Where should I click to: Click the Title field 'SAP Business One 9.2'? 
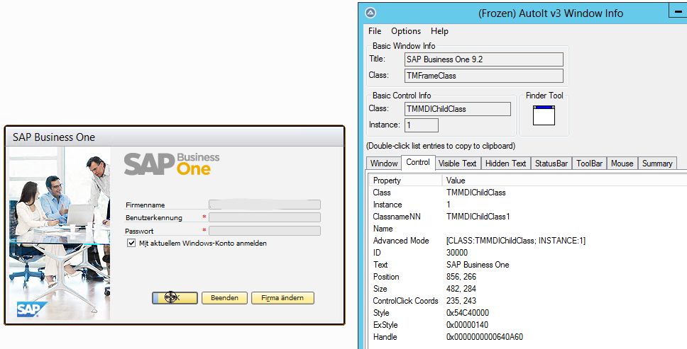[484, 59]
